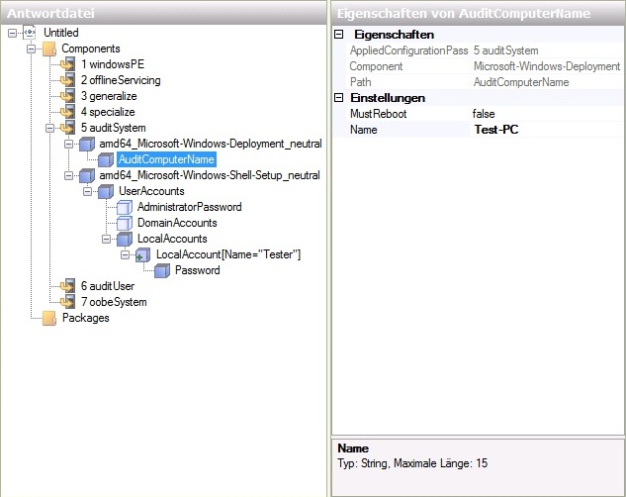Collapse the Eigenschaften property category
Image resolution: width=626 pixels, height=497 pixels.
338,35
